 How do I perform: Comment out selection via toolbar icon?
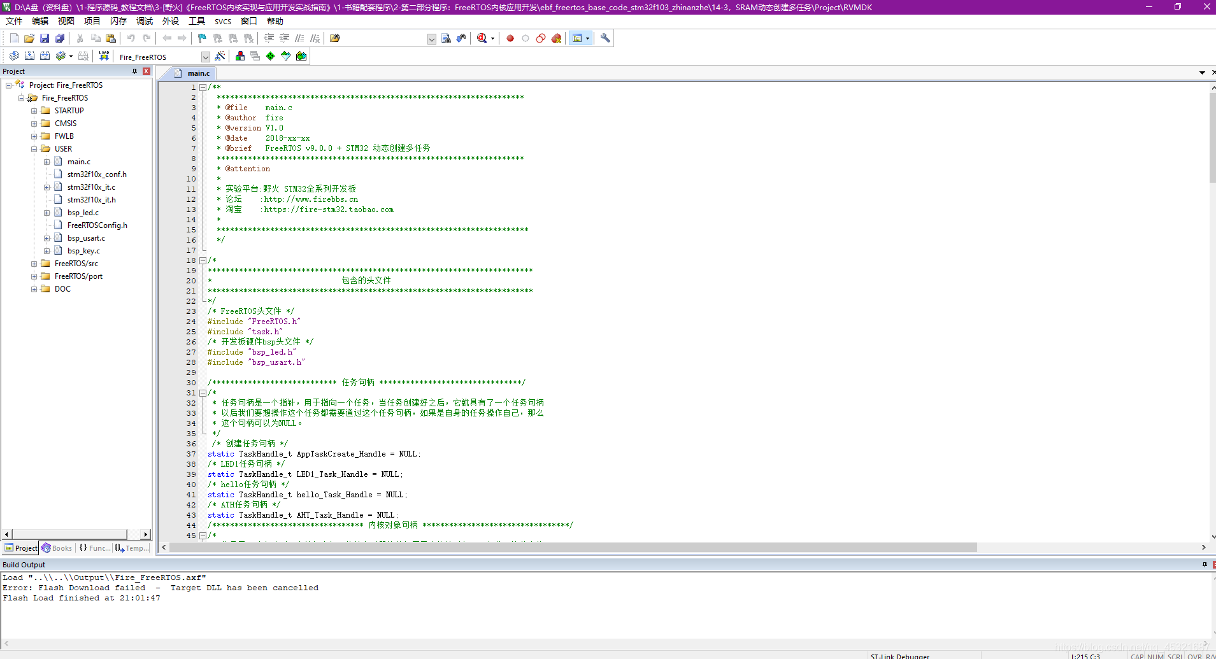coord(300,38)
